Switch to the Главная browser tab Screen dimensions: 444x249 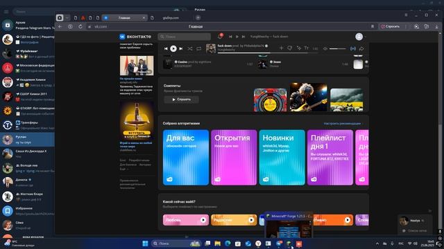124,18
